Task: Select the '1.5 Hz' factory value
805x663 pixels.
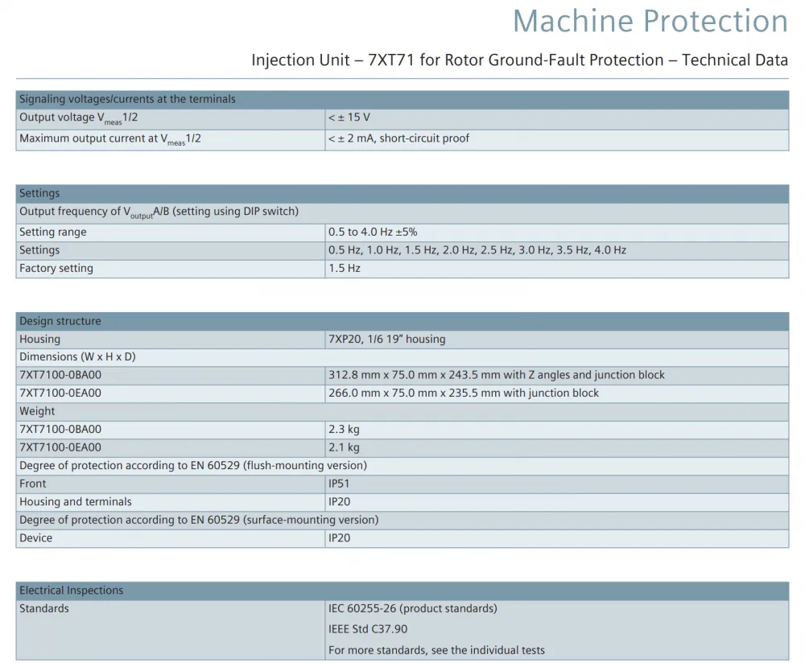Action: tap(345, 269)
